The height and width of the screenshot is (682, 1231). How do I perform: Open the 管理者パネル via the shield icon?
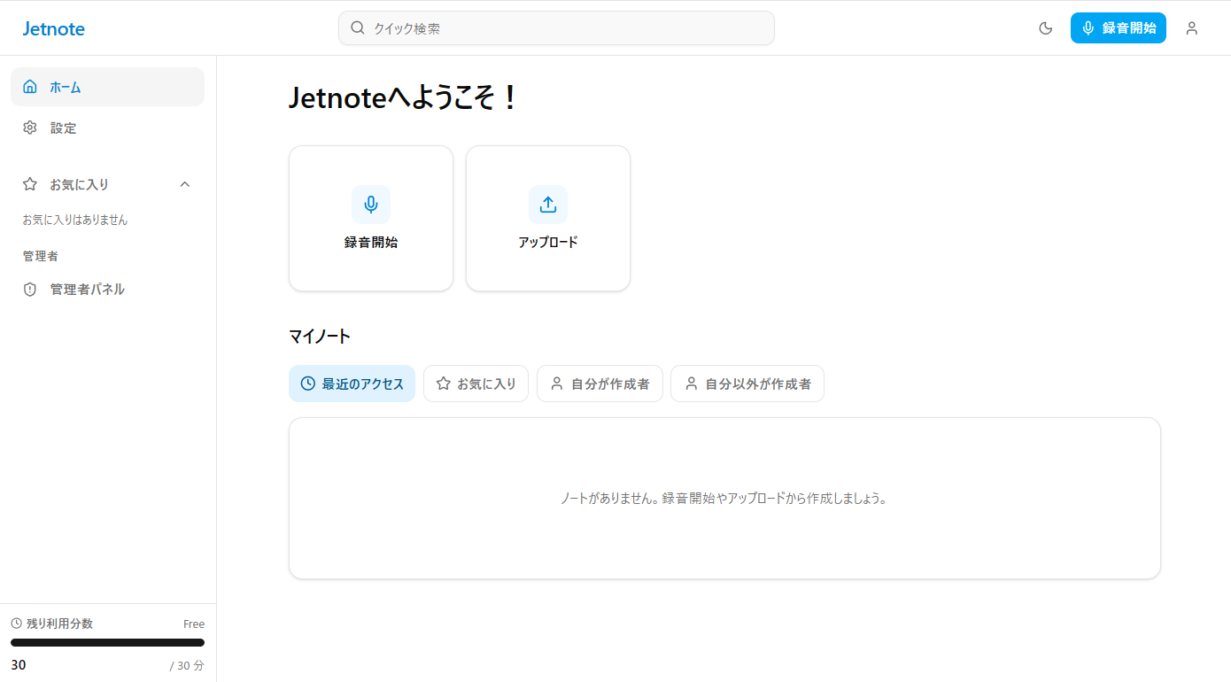pos(31,289)
